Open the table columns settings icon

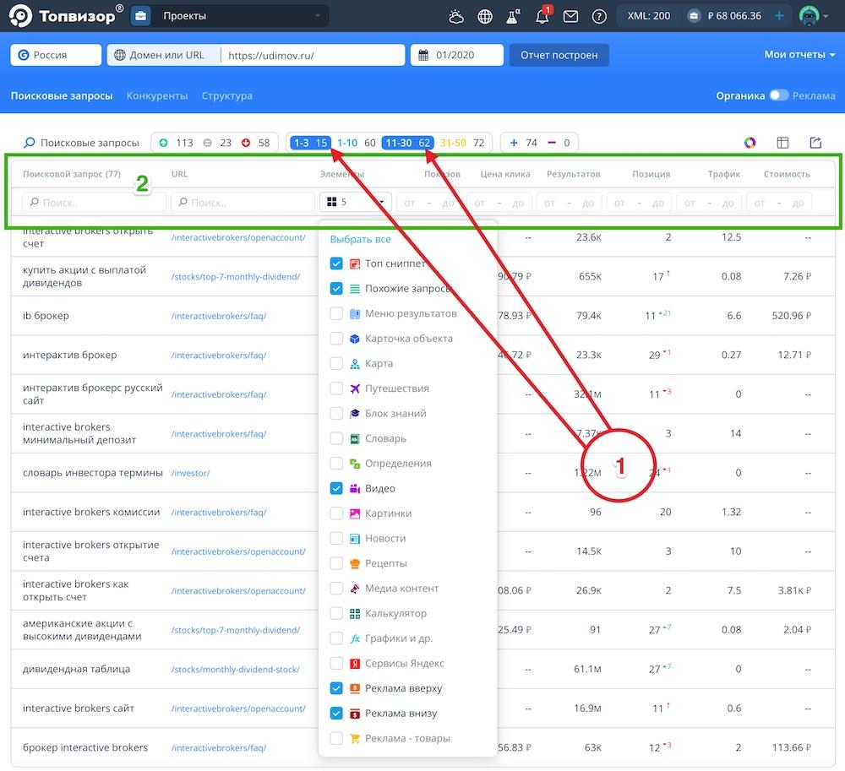pyautogui.click(x=782, y=143)
